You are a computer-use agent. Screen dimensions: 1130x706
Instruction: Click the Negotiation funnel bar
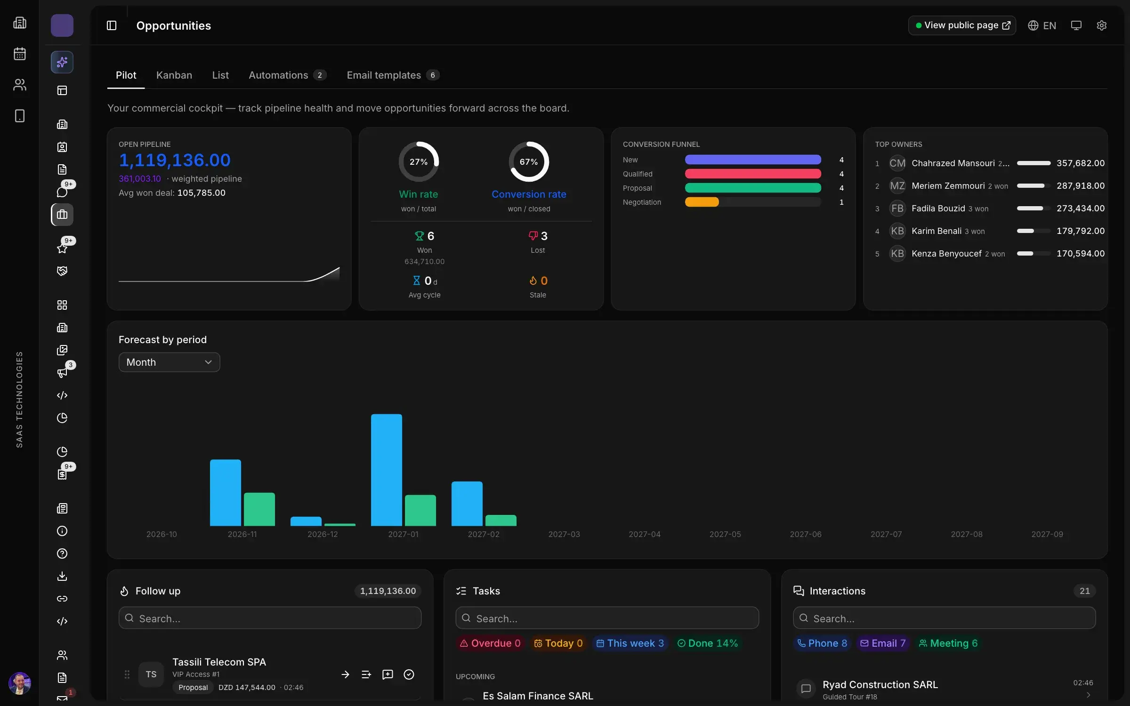(x=702, y=202)
